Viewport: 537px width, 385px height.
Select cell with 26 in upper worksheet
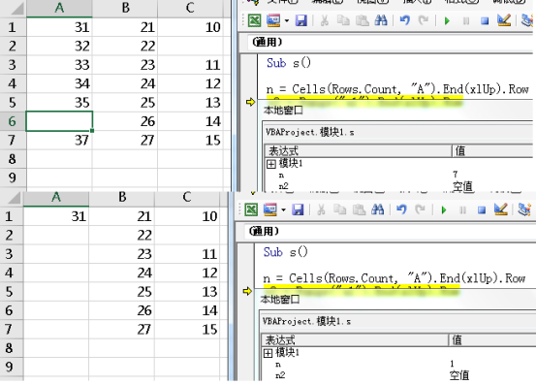[x=125, y=121]
